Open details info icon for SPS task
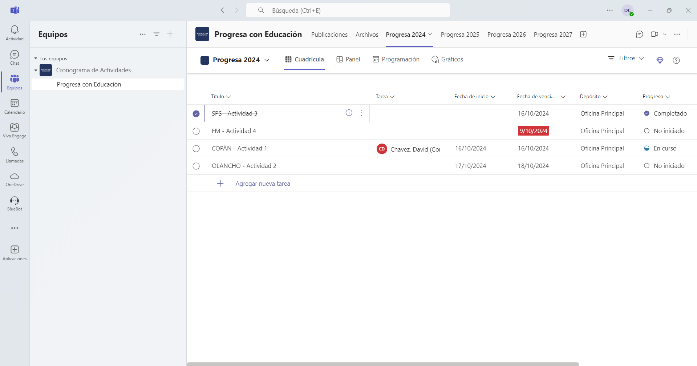The width and height of the screenshot is (697, 366). coord(349,113)
